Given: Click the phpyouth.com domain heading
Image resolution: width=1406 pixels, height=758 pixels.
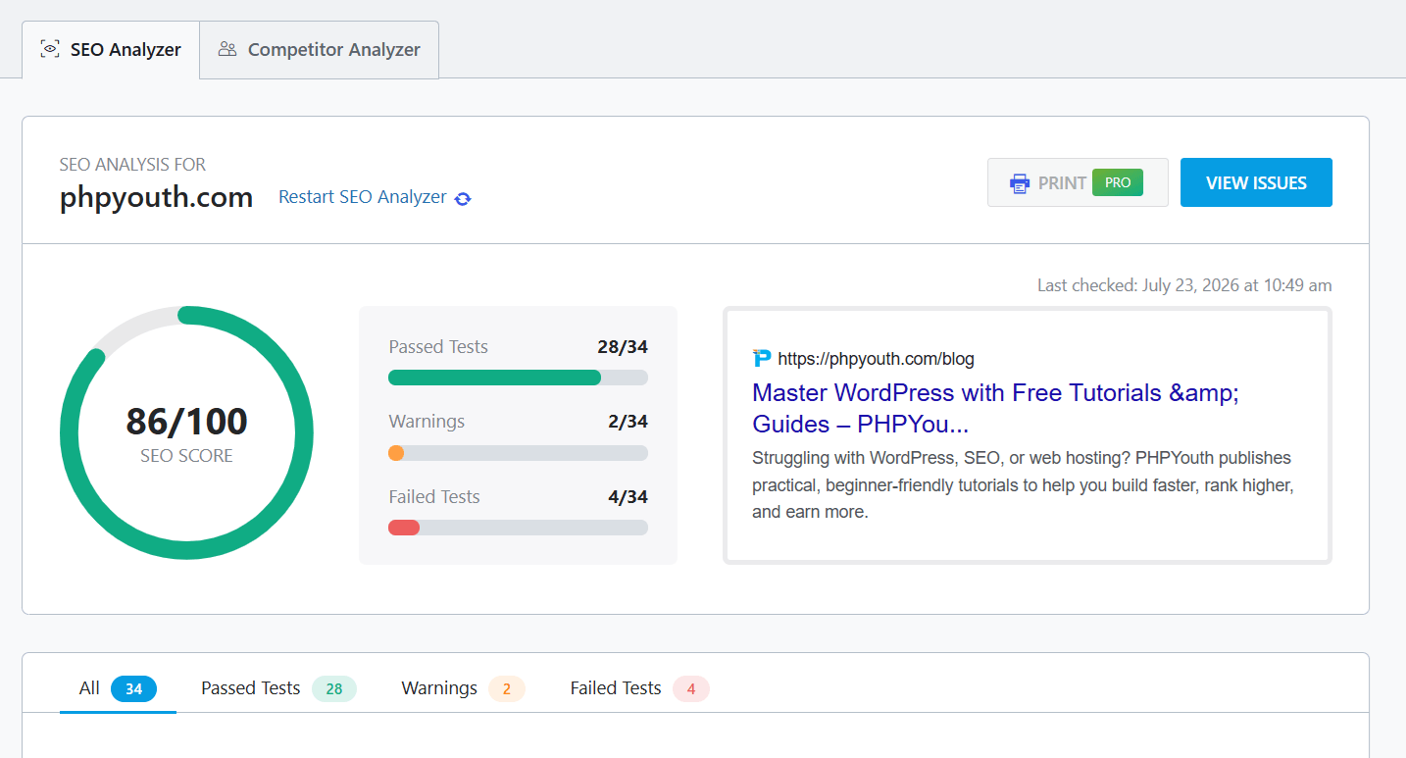Looking at the screenshot, I should (156, 197).
